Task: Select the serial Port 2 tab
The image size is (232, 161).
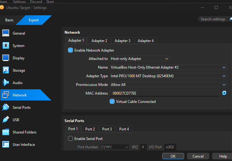Action: [90, 129]
